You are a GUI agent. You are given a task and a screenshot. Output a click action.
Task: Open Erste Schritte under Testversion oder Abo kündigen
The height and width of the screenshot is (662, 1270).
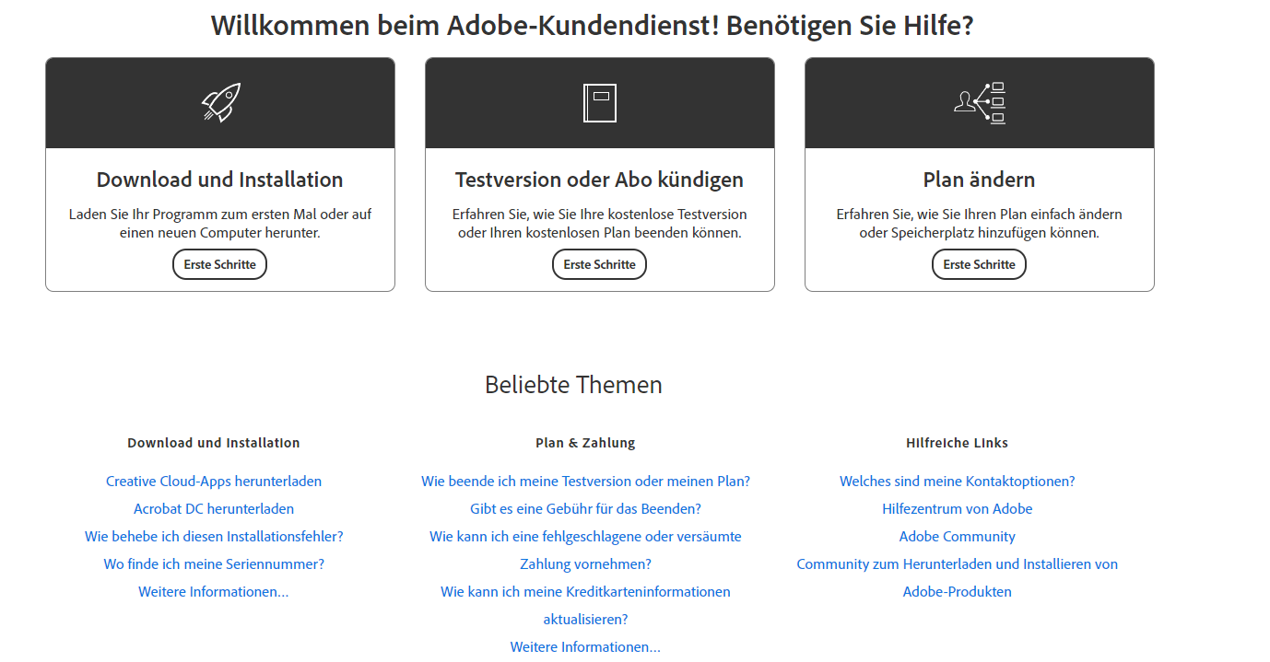599,264
